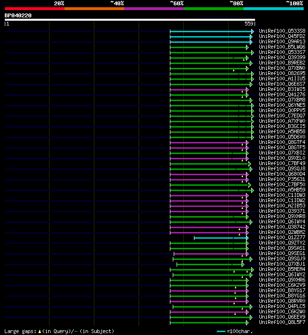
Task: Select the UniRef100_Q8GTF5 label
Action: tap(282, 148)
